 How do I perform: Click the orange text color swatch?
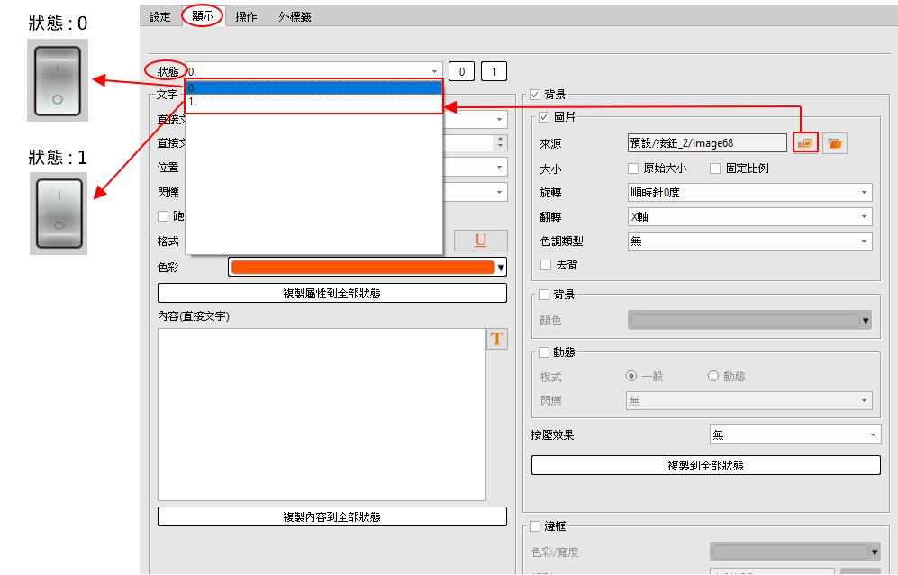[x=362, y=267]
